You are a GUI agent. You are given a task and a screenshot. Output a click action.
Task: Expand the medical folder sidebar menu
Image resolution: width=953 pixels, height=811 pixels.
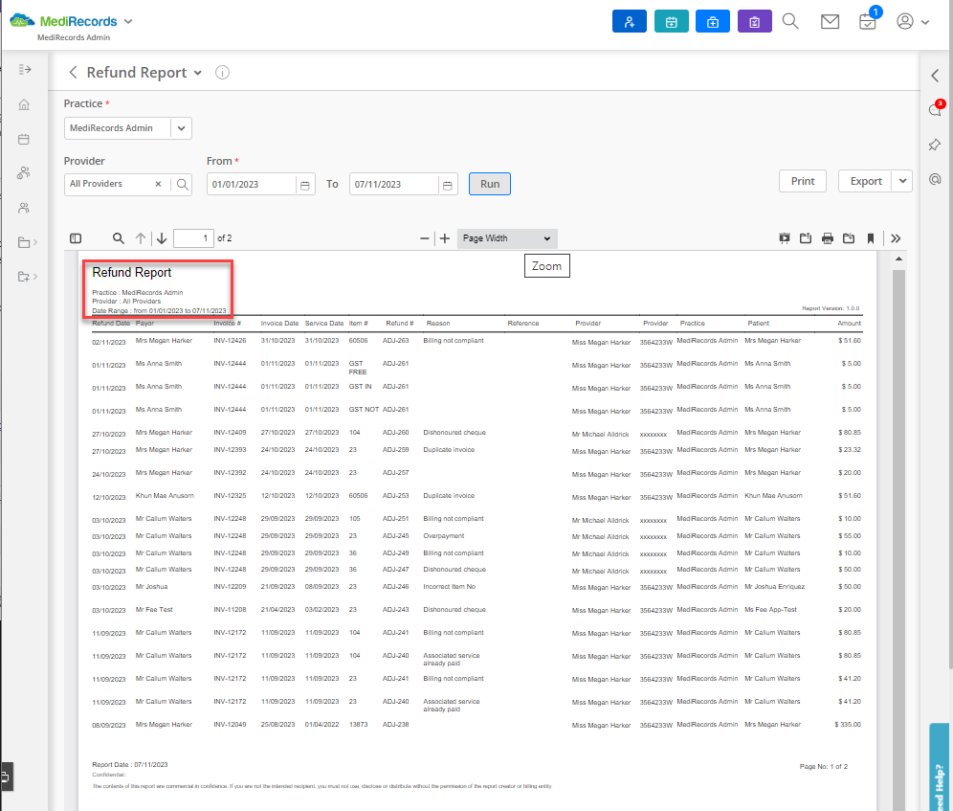pyautogui.click(x=28, y=277)
